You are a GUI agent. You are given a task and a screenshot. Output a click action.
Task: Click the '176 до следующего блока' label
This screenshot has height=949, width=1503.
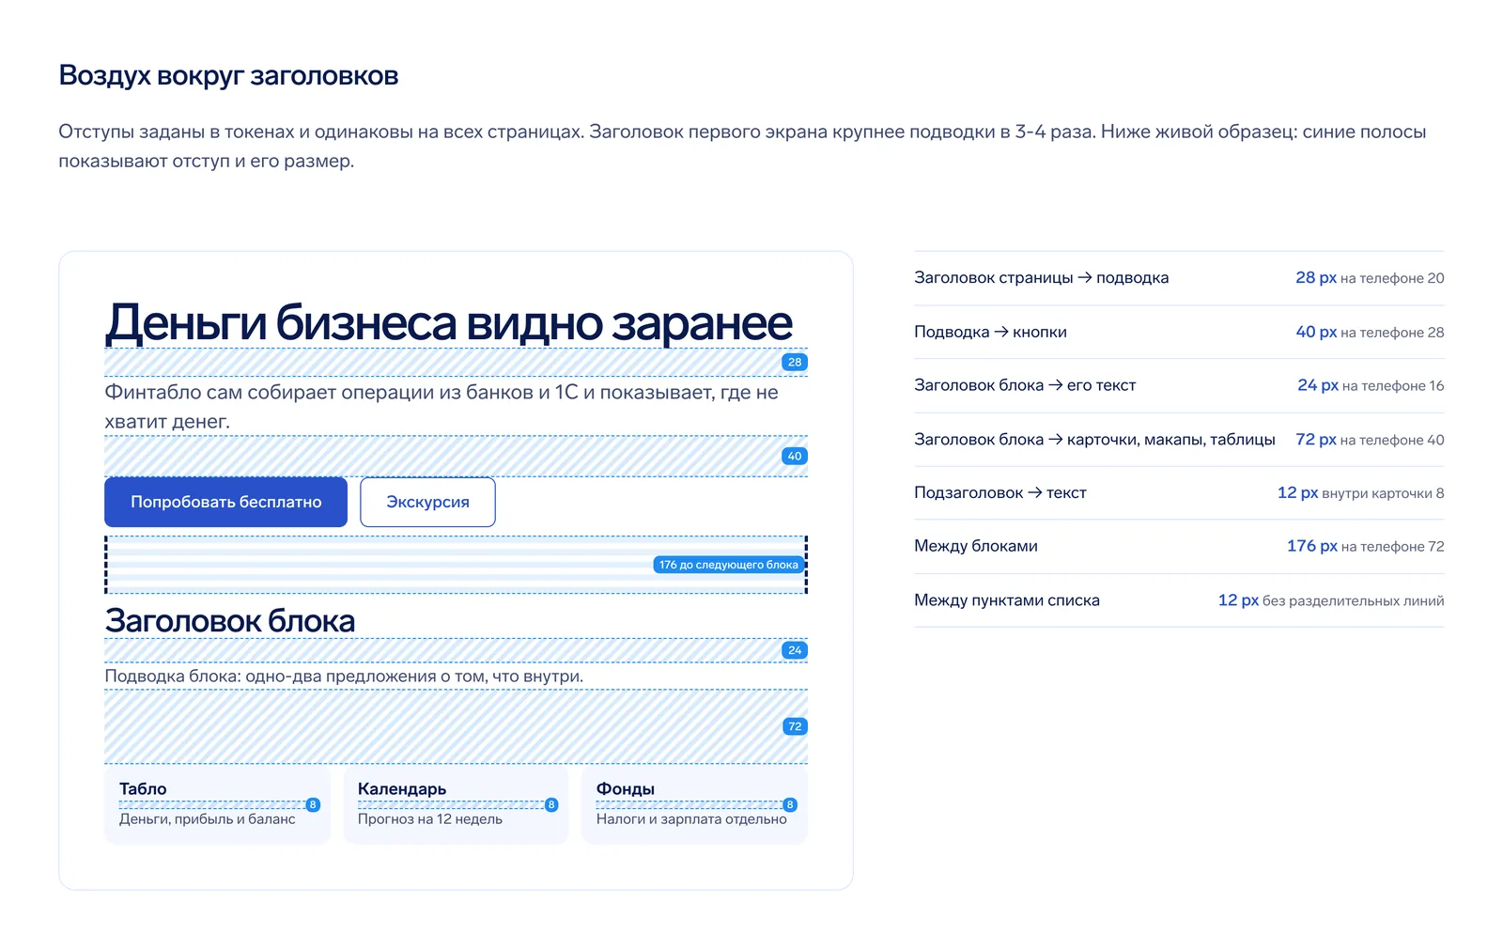pyautogui.click(x=728, y=565)
